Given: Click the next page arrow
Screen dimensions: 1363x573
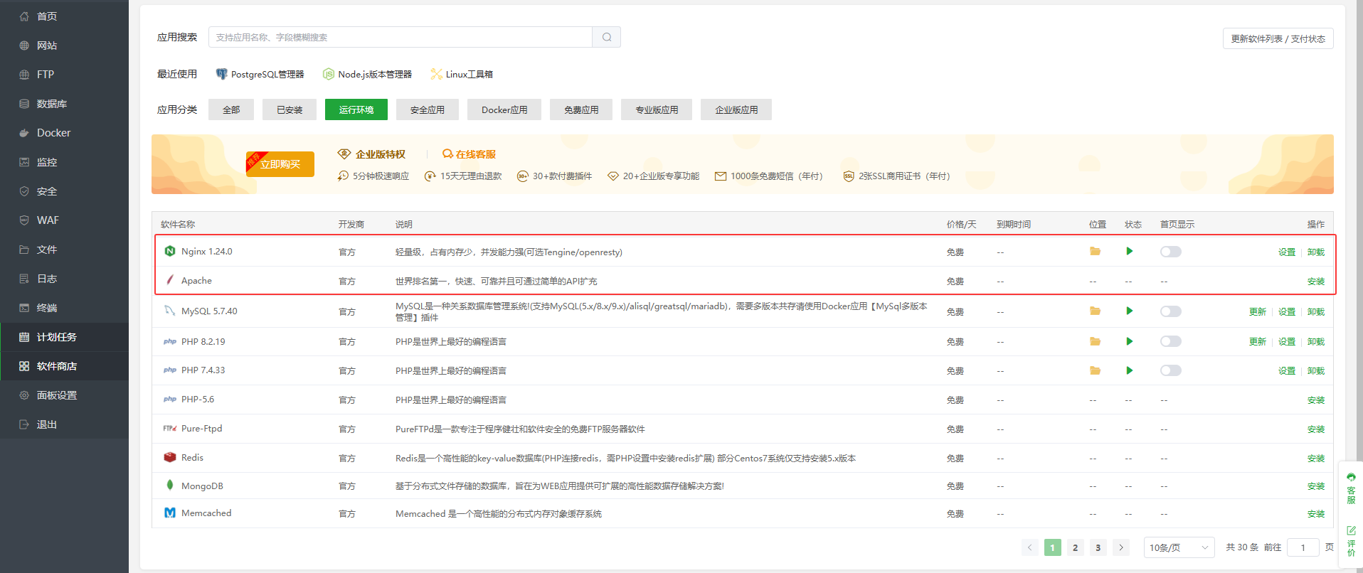Looking at the screenshot, I should (1121, 547).
